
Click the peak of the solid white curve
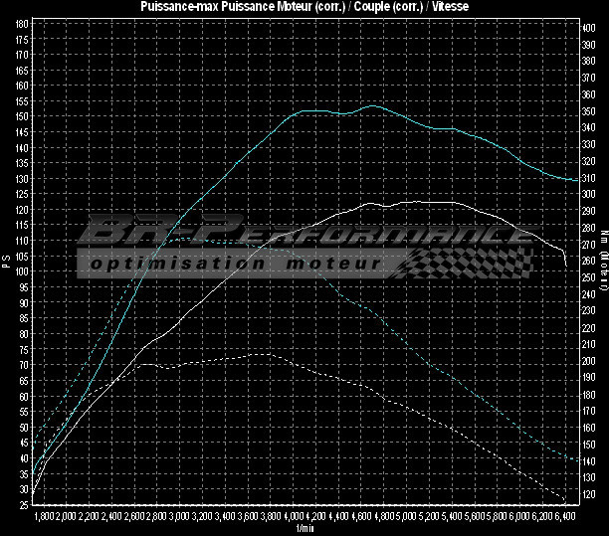pyautogui.click(x=374, y=202)
